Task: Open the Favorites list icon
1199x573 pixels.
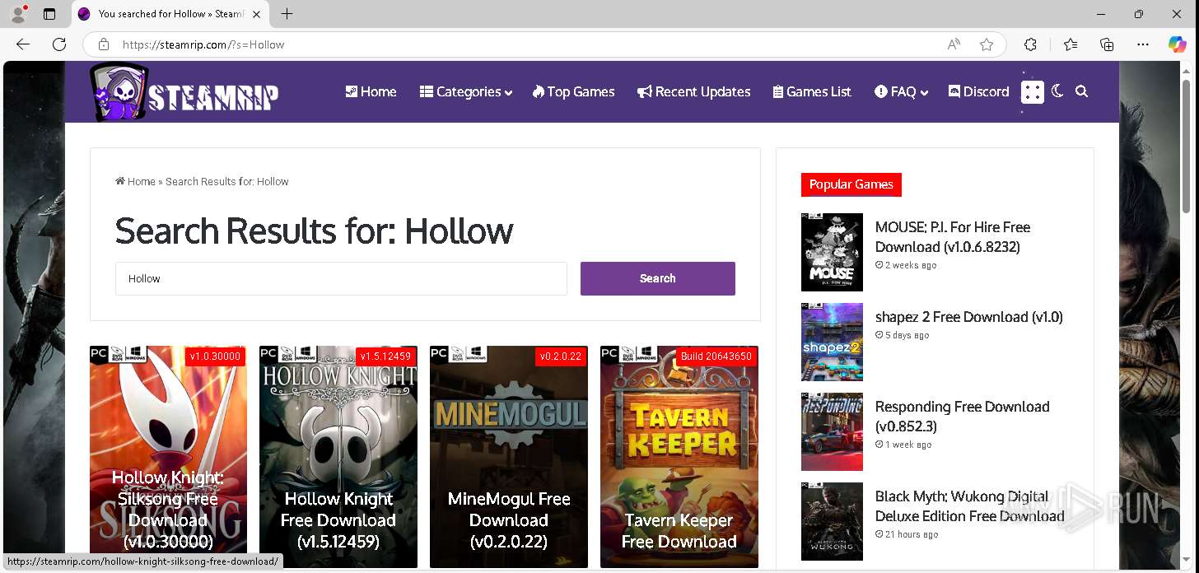Action: [1070, 44]
